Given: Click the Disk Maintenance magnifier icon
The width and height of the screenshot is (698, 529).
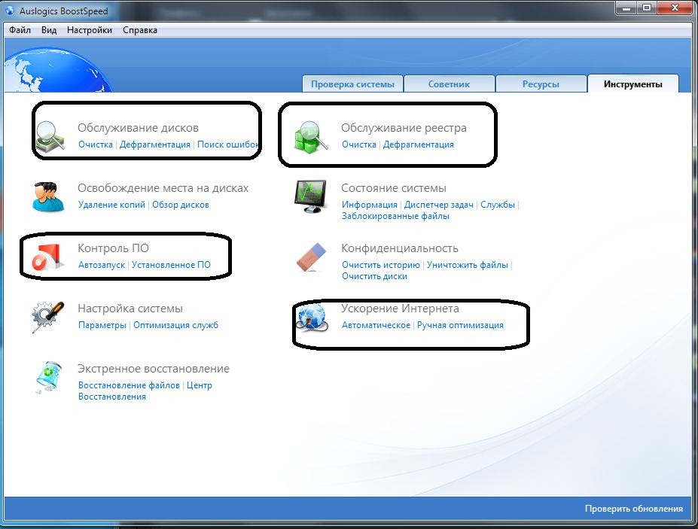Looking at the screenshot, I should [50, 135].
